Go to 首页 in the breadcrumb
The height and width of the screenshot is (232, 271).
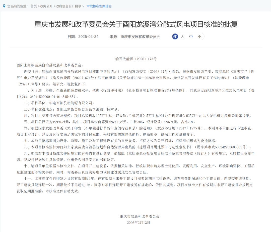click(x=34, y=6)
